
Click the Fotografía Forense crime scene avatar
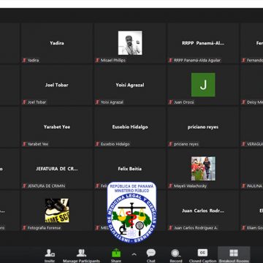57,210
